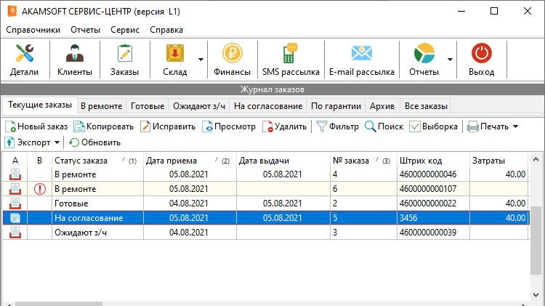
Task: Open the Сервис menu
Action: pyautogui.click(x=125, y=30)
